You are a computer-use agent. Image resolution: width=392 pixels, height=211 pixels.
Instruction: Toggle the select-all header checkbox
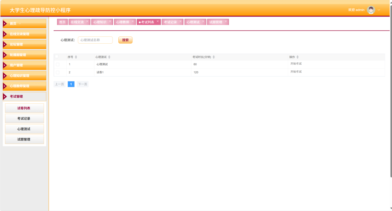point(57,57)
